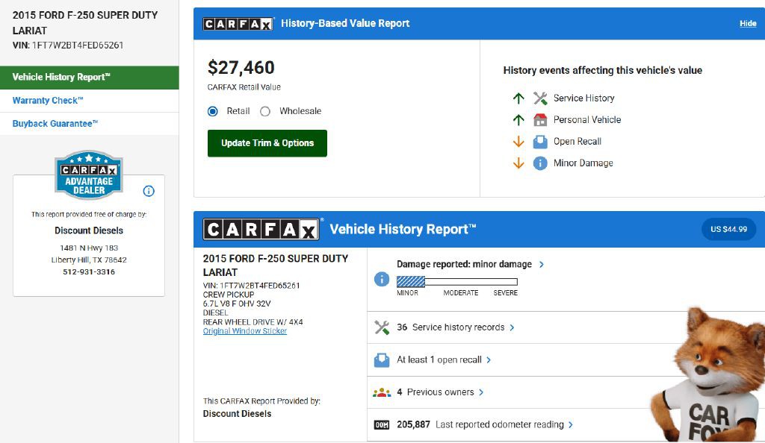The image size is (765, 443).
Task: Select the Wholesale value option
Action: (x=265, y=111)
